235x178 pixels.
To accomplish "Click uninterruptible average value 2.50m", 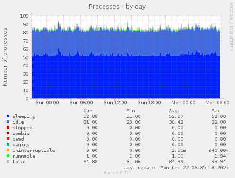I will click(179, 151).
